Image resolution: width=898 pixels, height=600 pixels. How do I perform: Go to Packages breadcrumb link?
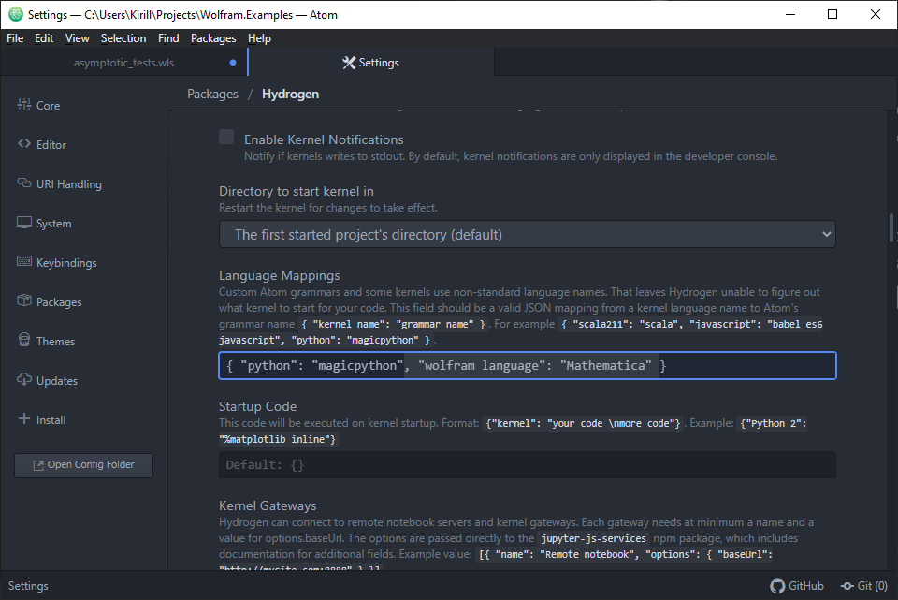pyautogui.click(x=212, y=94)
